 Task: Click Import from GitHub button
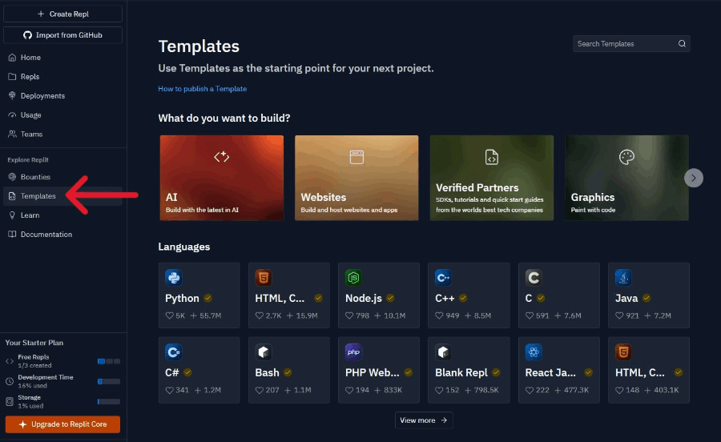point(63,35)
